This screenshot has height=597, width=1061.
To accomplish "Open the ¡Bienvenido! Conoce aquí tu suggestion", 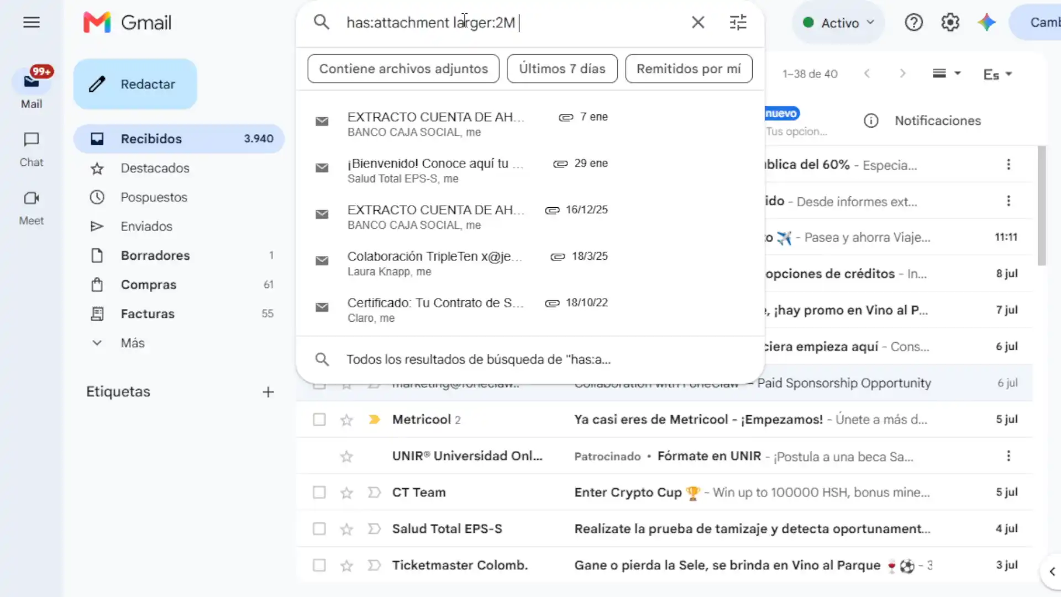I will (x=530, y=170).
